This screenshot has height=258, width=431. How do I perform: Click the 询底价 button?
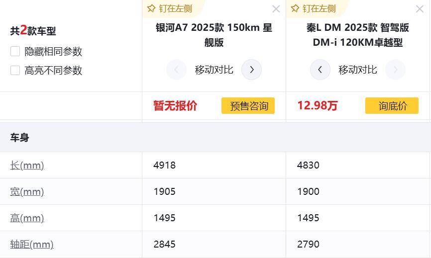(392, 105)
